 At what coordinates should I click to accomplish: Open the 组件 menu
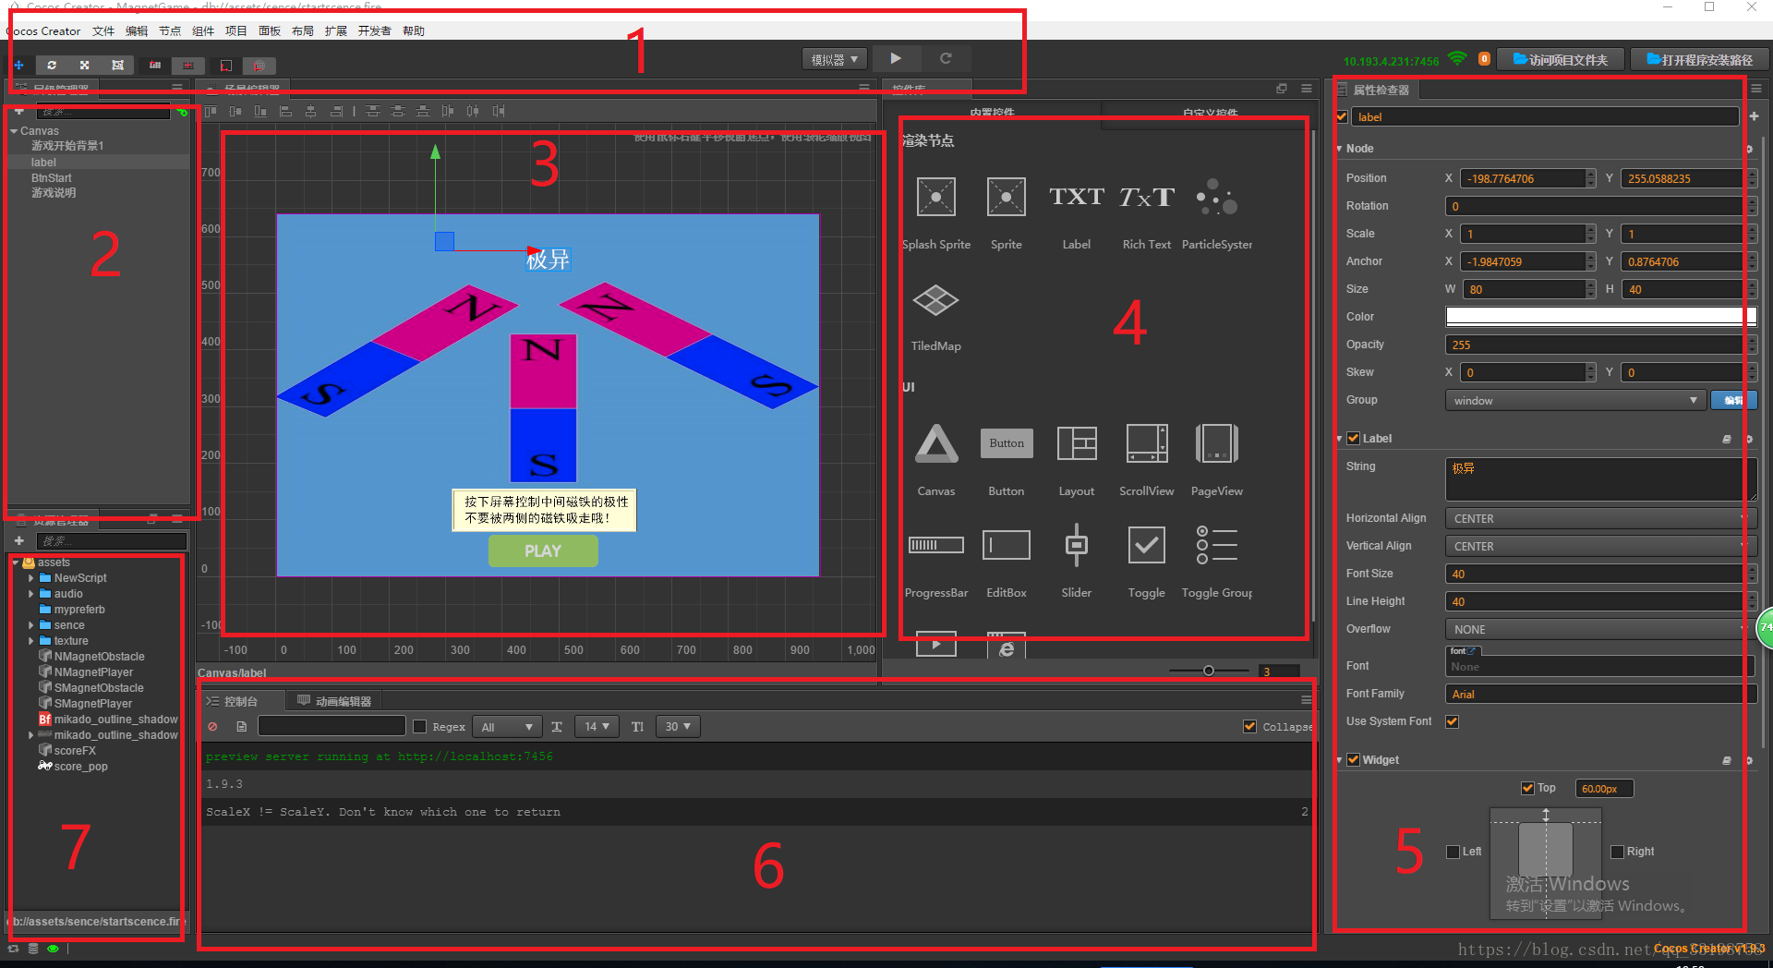click(203, 30)
